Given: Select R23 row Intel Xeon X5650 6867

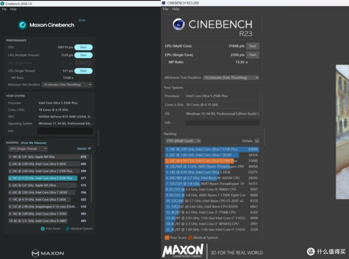Looking at the screenshot, I should click(x=212, y=206).
